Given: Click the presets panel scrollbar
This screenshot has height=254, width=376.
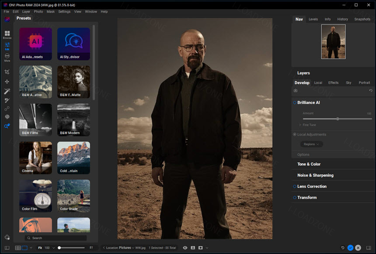Looking at the screenshot, I should [x=94, y=63].
